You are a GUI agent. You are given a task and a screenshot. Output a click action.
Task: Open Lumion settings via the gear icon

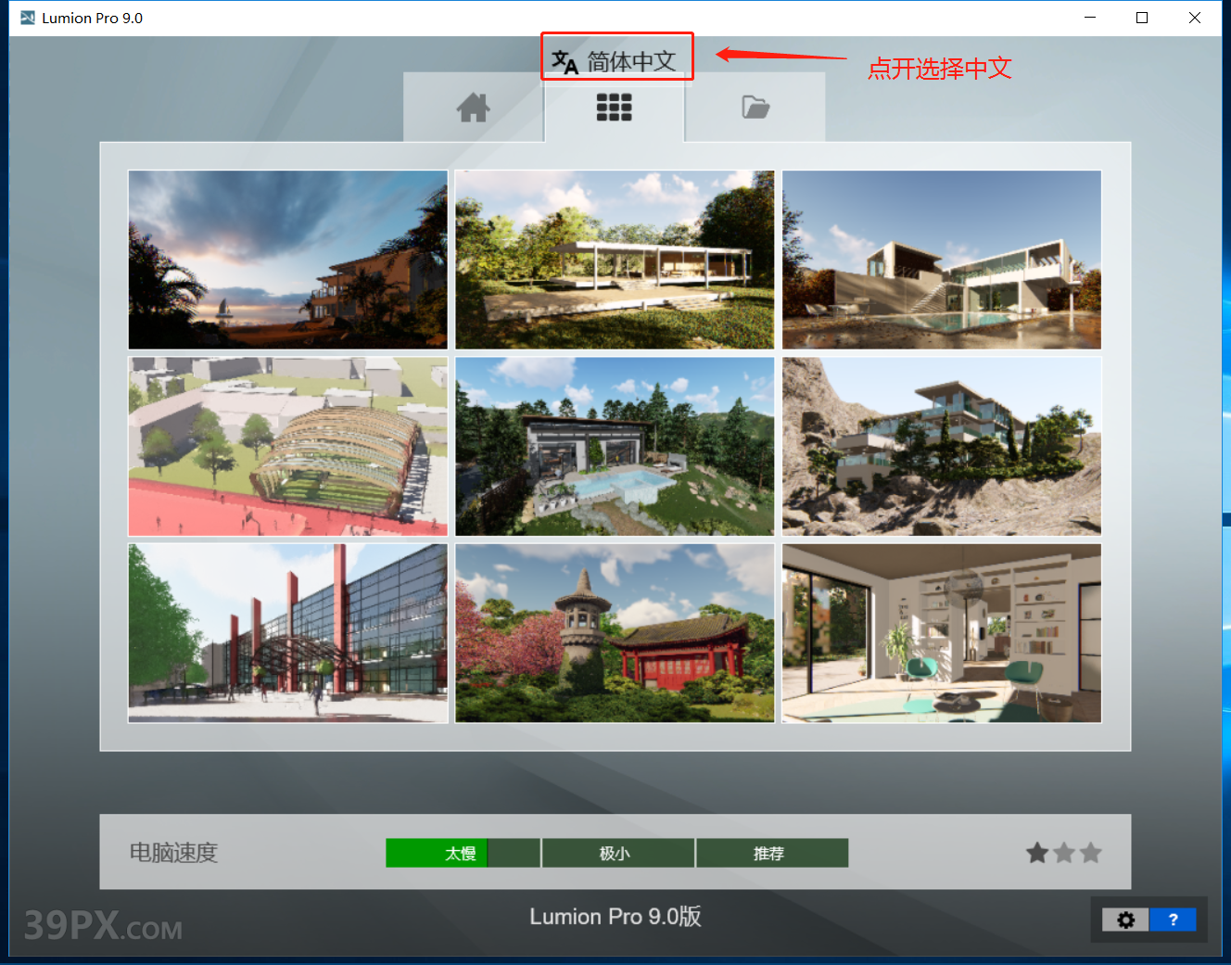click(x=1124, y=920)
